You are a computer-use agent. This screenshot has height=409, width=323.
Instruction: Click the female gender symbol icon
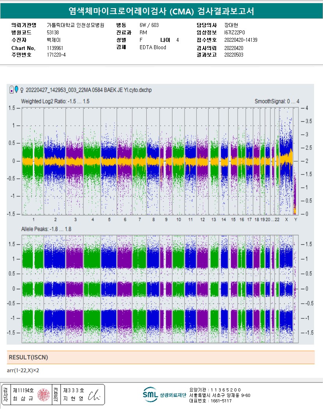pyautogui.click(x=22, y=90)
